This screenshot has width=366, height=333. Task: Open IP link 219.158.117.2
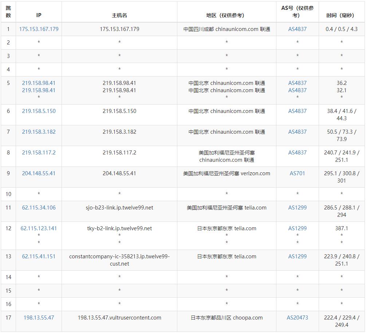tap(39, 153)
